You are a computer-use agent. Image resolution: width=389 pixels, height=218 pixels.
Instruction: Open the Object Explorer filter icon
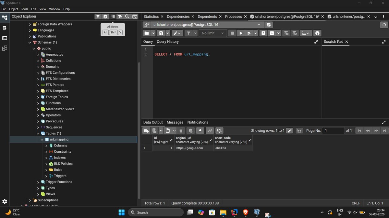[x=98, y=16]
